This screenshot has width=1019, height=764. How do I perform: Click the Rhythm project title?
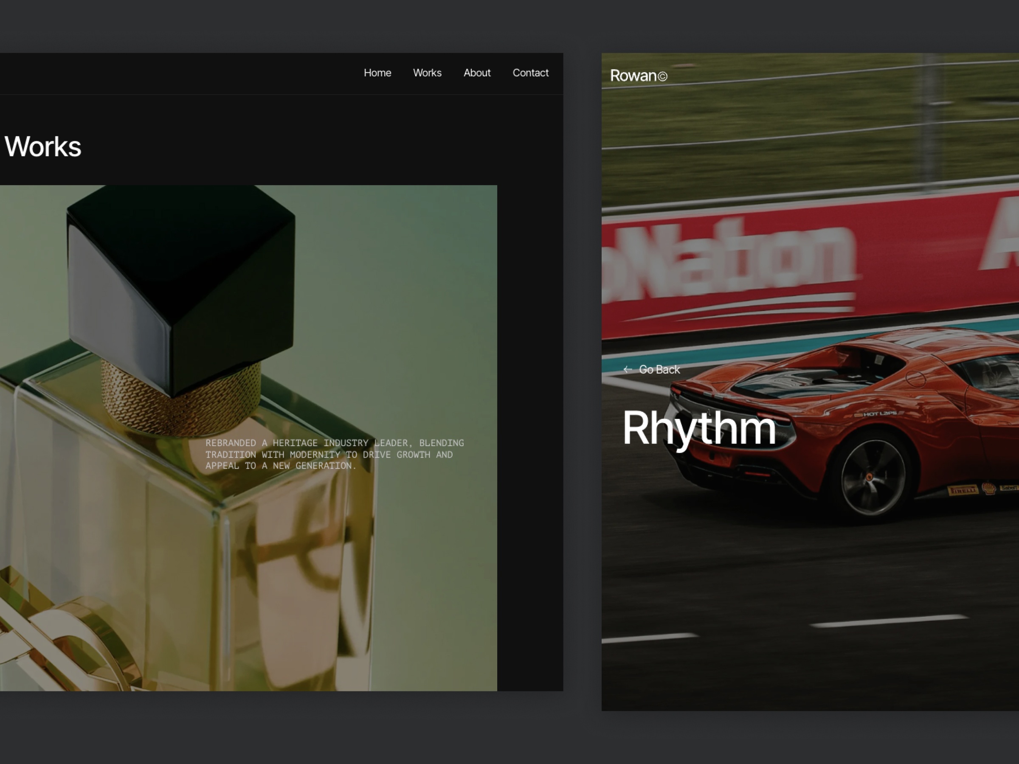coord(699,428)
